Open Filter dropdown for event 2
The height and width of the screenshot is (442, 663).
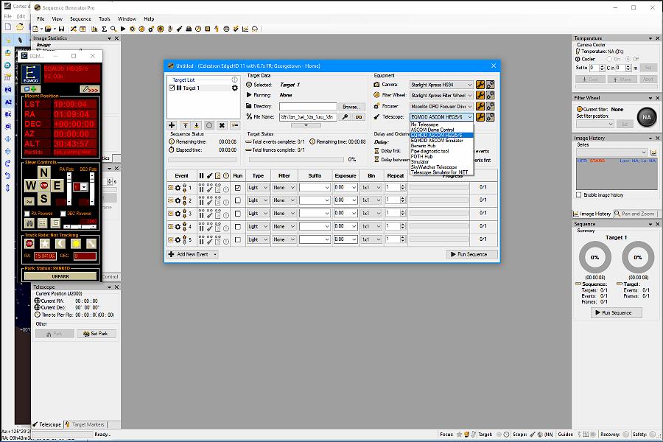coord(284,200)
